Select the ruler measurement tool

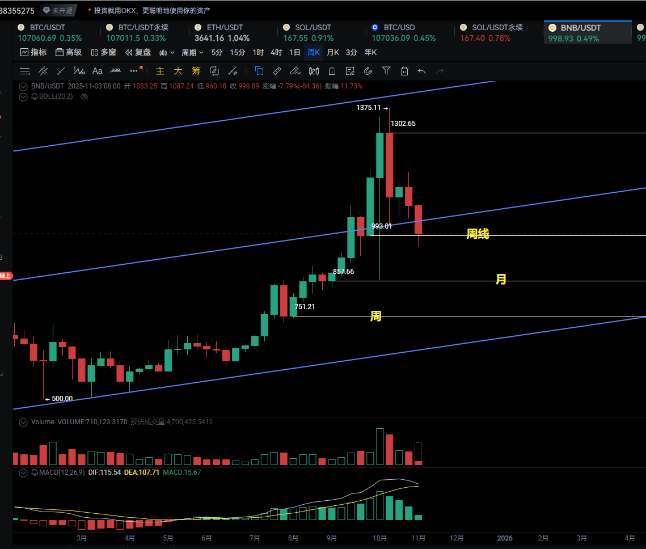pyautogui.click(x=277, y=71)
